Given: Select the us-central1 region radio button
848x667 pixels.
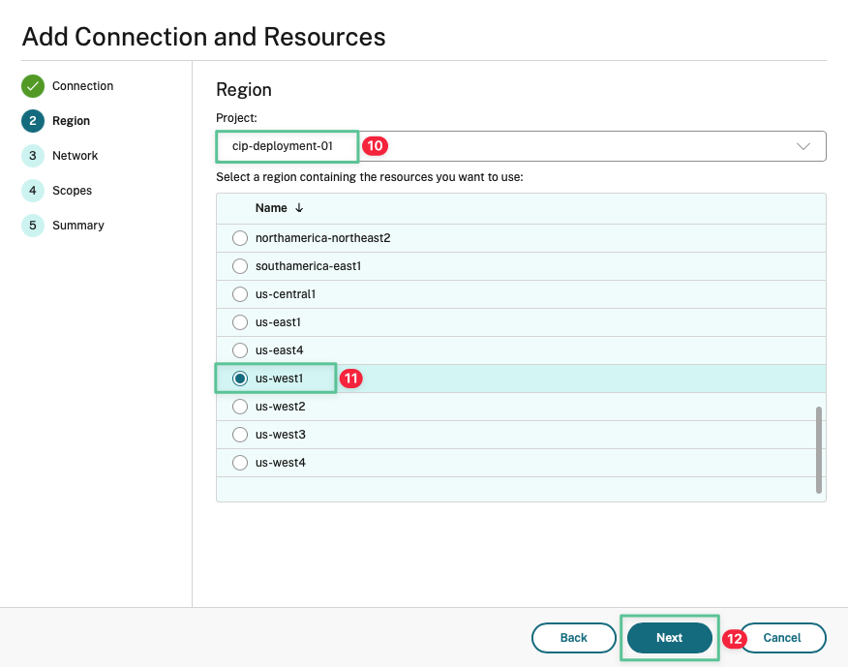Looking at the screenshot, I should [x=240, y=294].
